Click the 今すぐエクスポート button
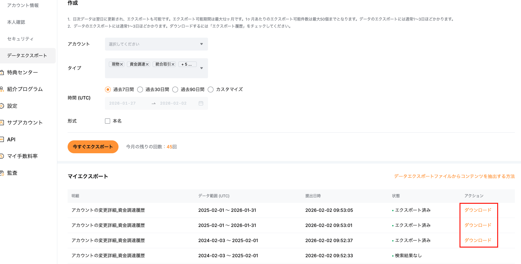Image resolution: width=521 pixels, height=264 pixels. pos(93,147)
